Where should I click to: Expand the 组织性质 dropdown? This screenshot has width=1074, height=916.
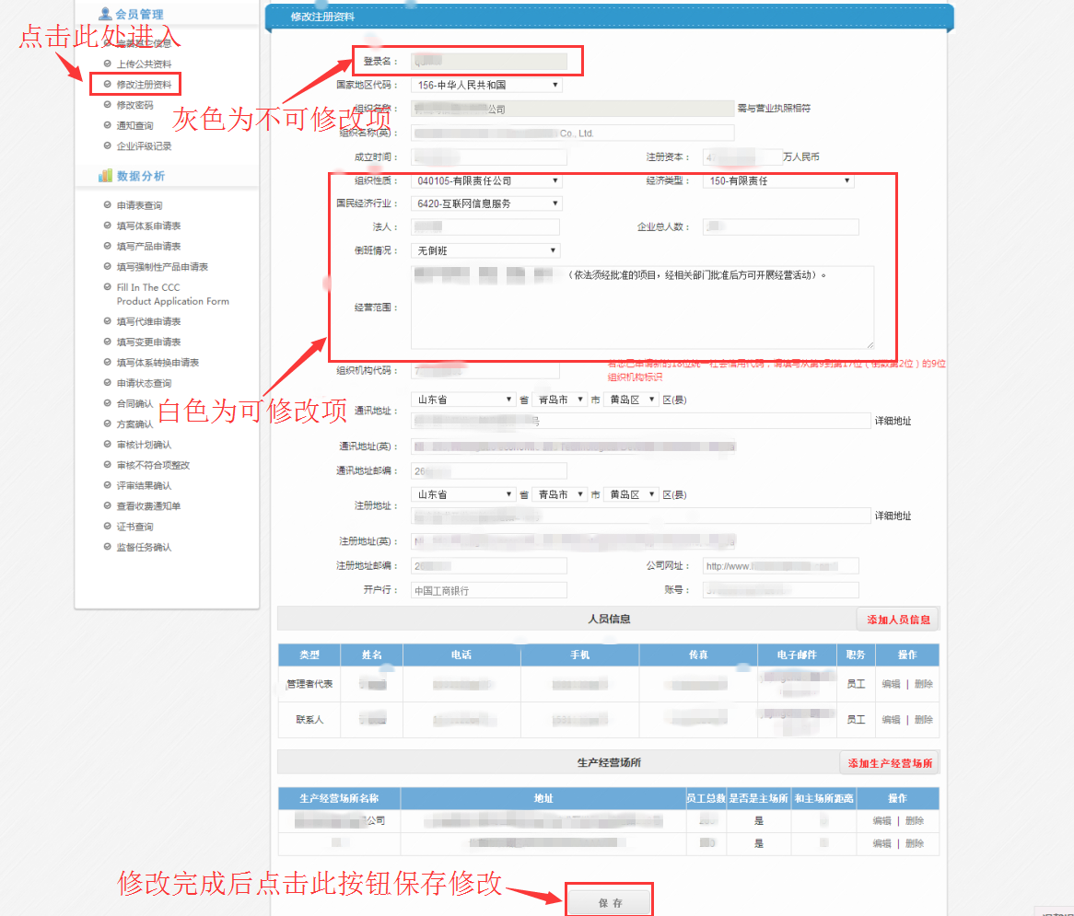click(486, 181)
